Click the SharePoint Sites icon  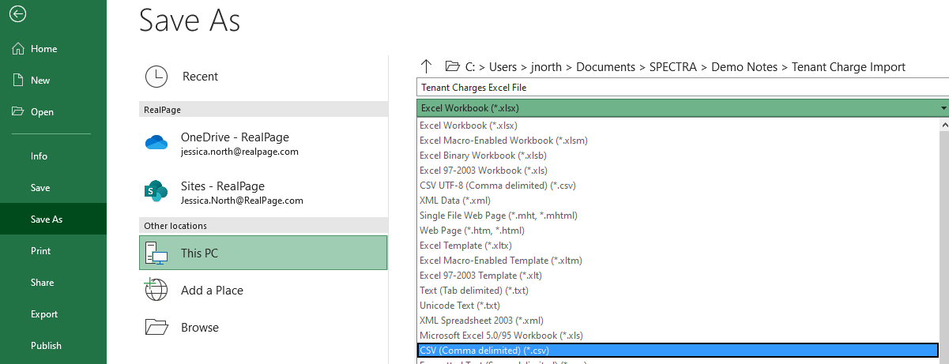[x=156, y=190]
